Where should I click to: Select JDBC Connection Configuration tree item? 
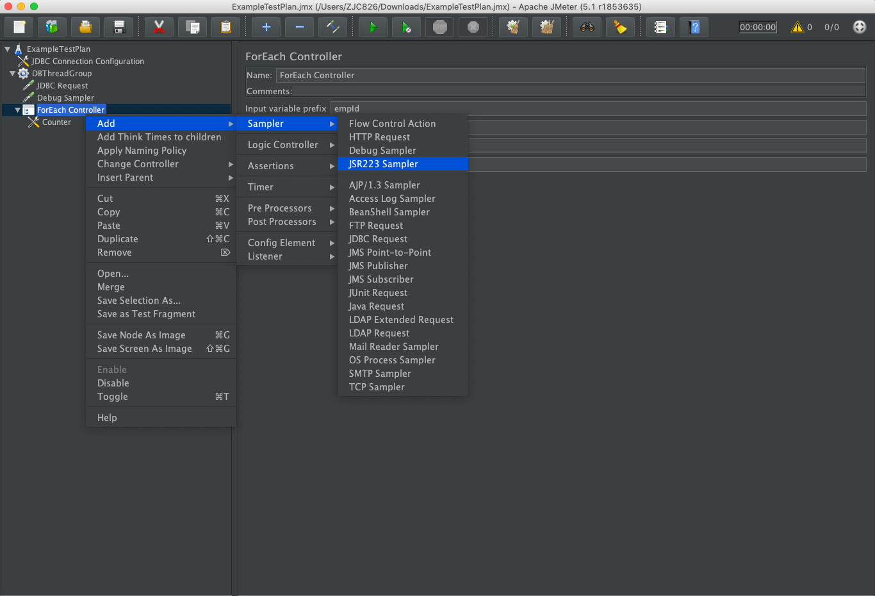tap(88, 62)
